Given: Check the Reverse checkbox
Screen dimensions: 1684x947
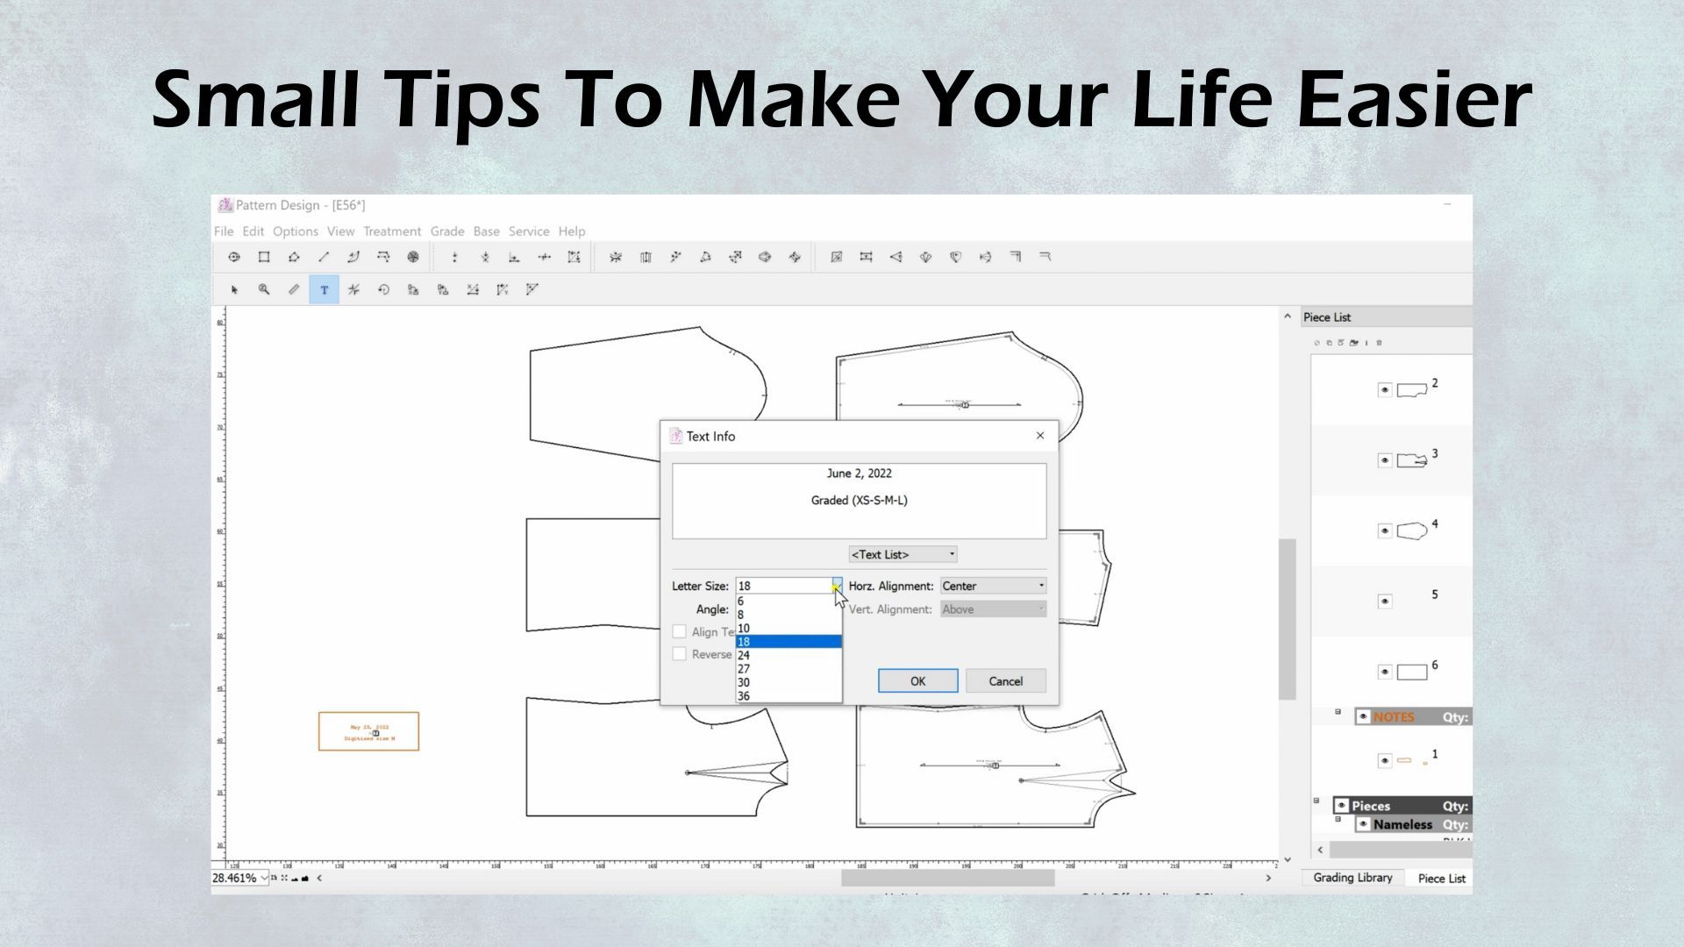Looking at the screenshot, I should 680,654.
